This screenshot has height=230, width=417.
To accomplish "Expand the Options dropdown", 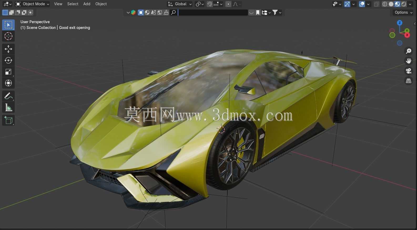I will [x=403, y=12].
